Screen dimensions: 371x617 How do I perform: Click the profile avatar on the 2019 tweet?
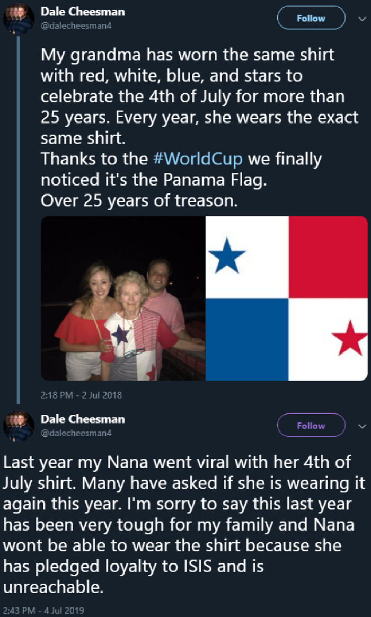pos(19,426)
